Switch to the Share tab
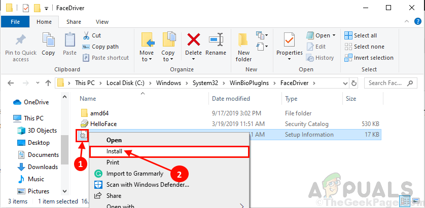Image resolution: width=425 pixels, height=208 pixels. point(74,22)
